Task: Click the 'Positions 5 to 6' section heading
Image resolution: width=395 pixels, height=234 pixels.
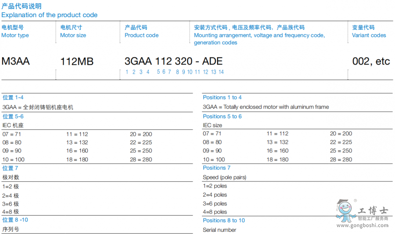Action: click(222, 116)
